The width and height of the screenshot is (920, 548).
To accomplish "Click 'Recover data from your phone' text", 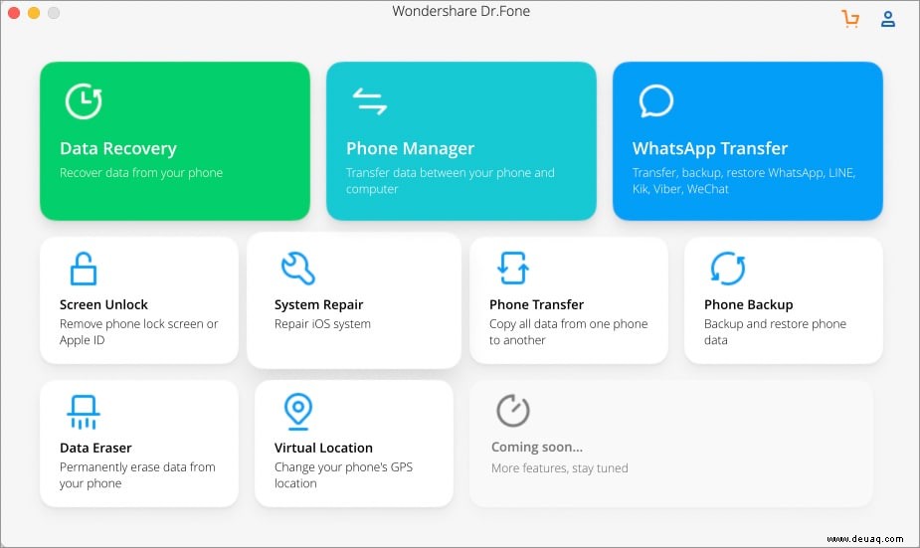I will click(141, 172).
